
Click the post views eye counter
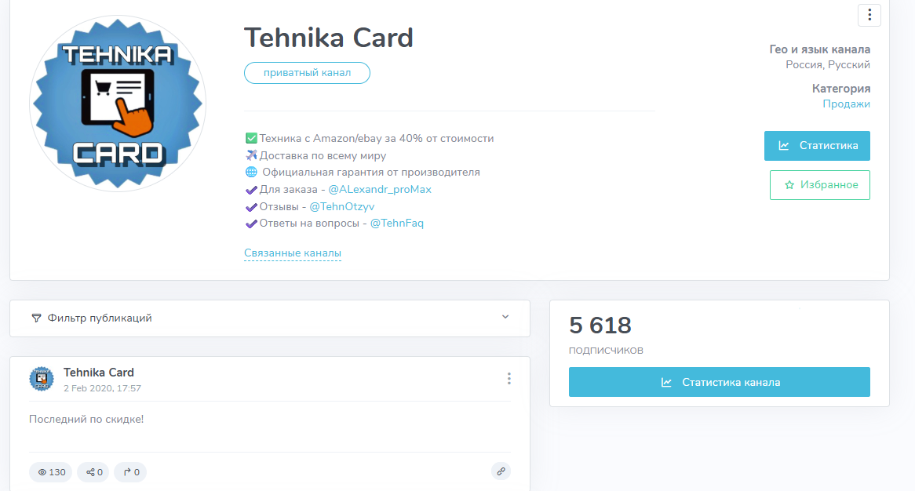(52, 472)
